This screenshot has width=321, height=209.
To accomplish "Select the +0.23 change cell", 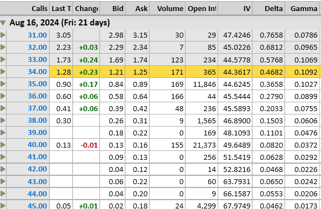I will click(x=86, y=72).
